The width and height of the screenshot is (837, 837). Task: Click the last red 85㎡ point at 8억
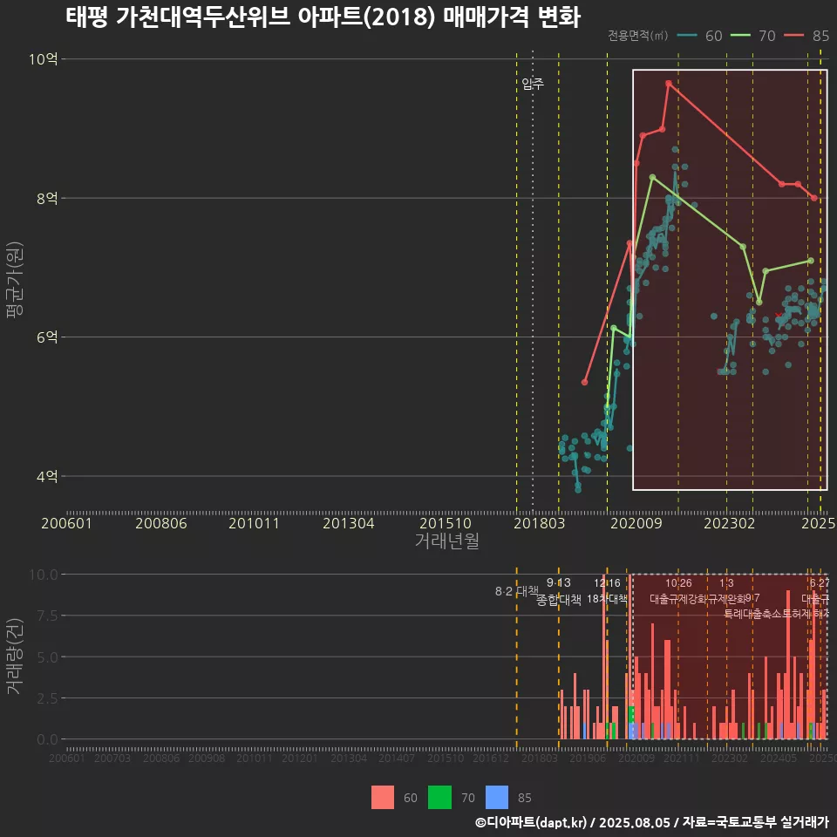pos(814,198)
